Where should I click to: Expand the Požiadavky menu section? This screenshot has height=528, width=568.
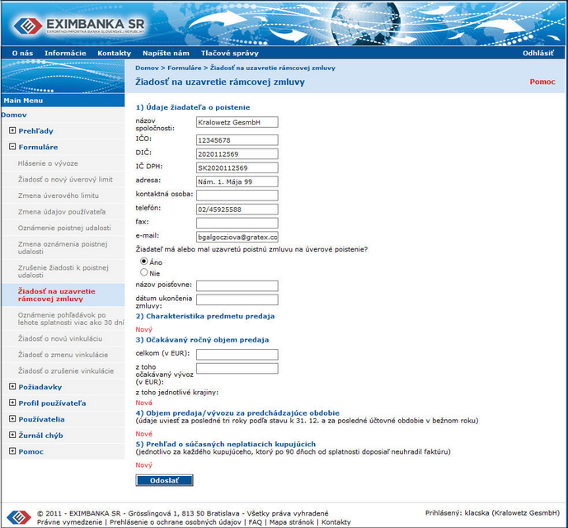(12, 387)
